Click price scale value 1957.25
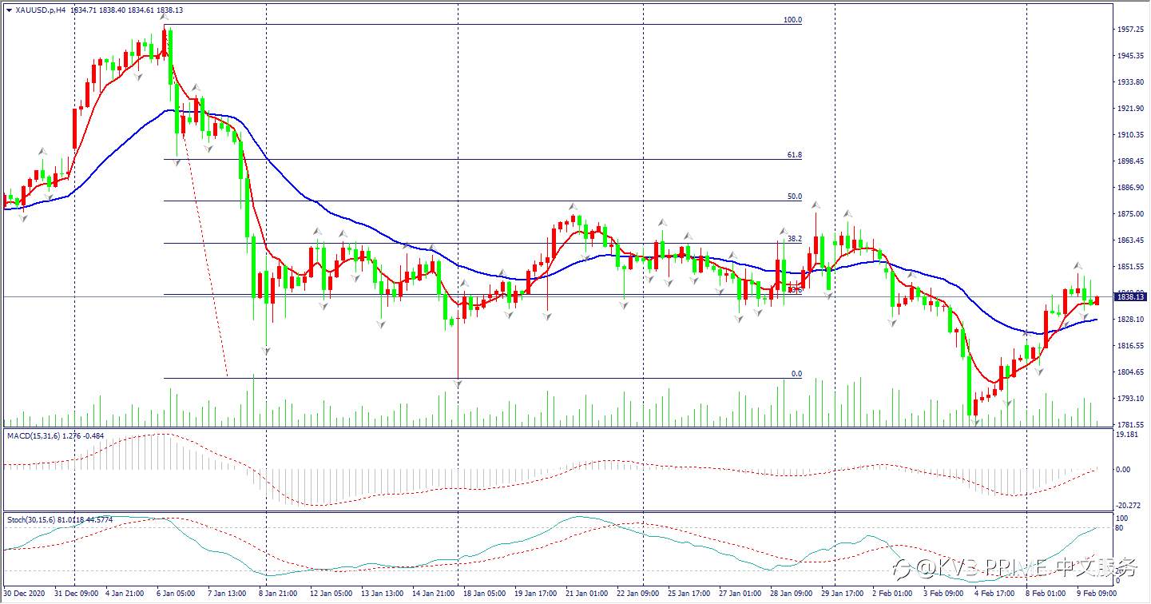The image size is (1151, 604). (x=1130, y=30)
